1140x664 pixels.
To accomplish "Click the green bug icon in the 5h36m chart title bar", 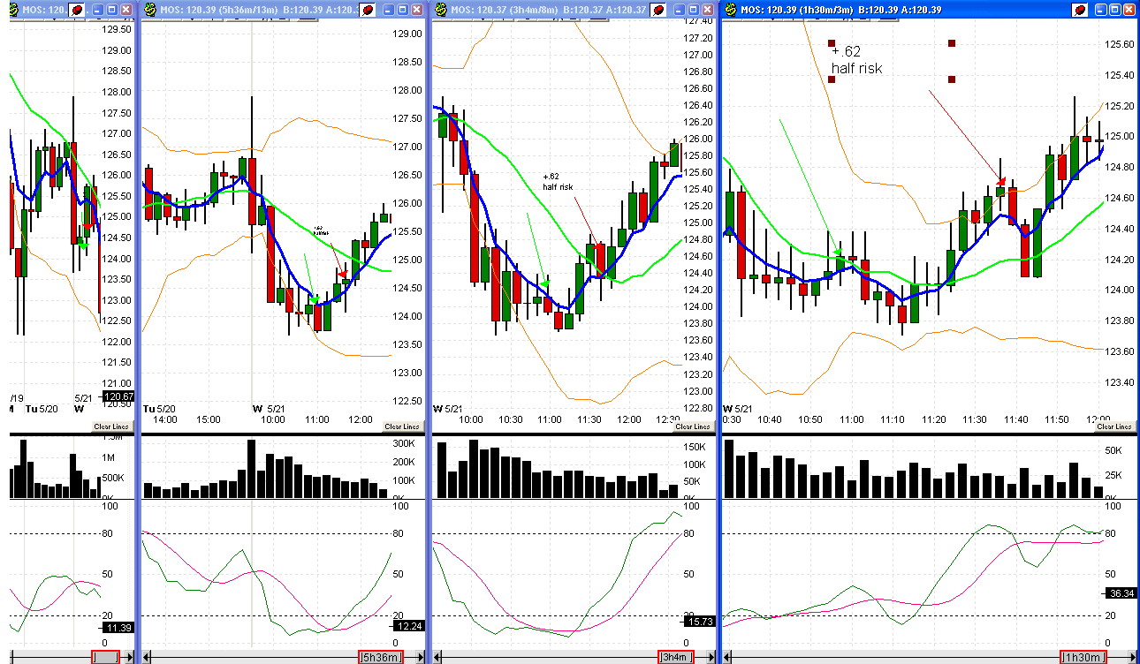I will 150,9.
